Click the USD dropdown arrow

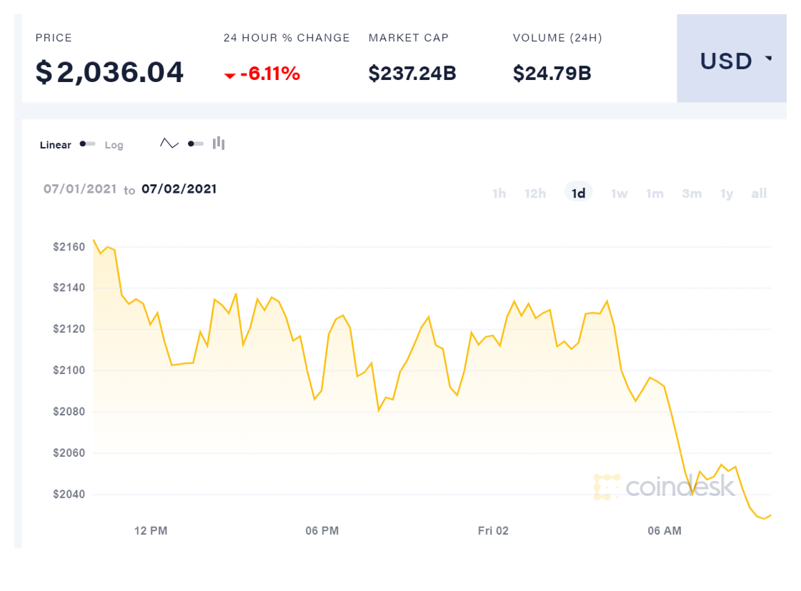click(768, 59)
